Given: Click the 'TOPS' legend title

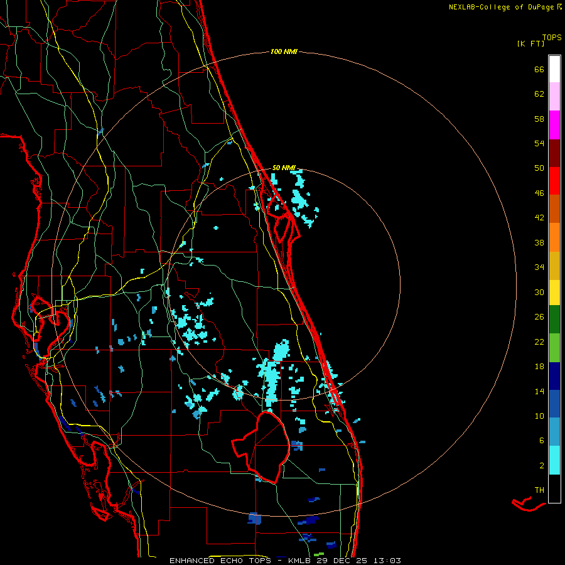Looking at the screenshot, I should [x=552, y=38].
